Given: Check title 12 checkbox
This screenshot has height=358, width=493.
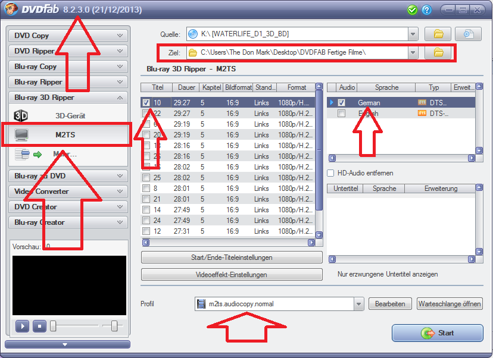Looking at the screenshot, I should coord(146,231).
